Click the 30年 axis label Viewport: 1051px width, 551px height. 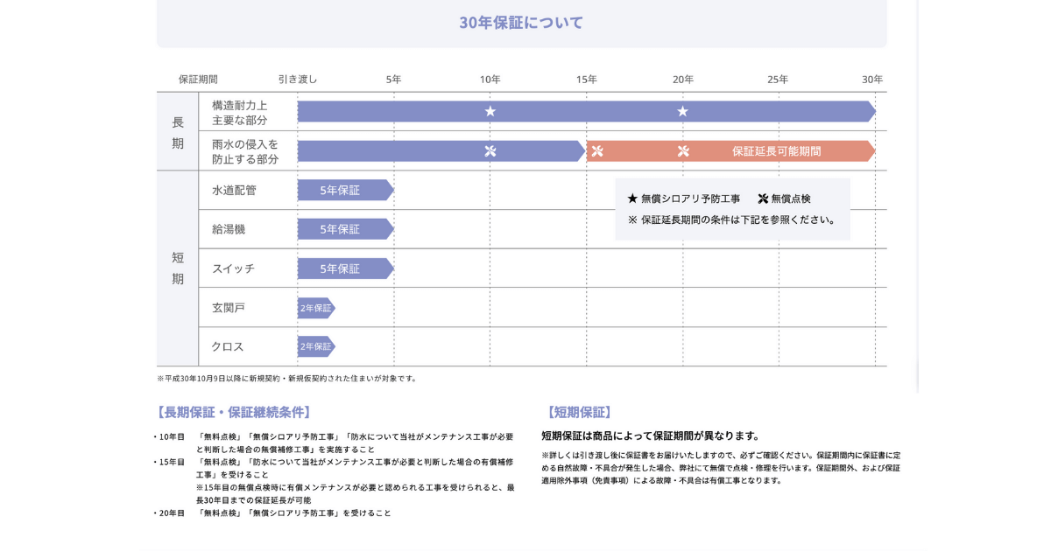(x=872, y=80)
